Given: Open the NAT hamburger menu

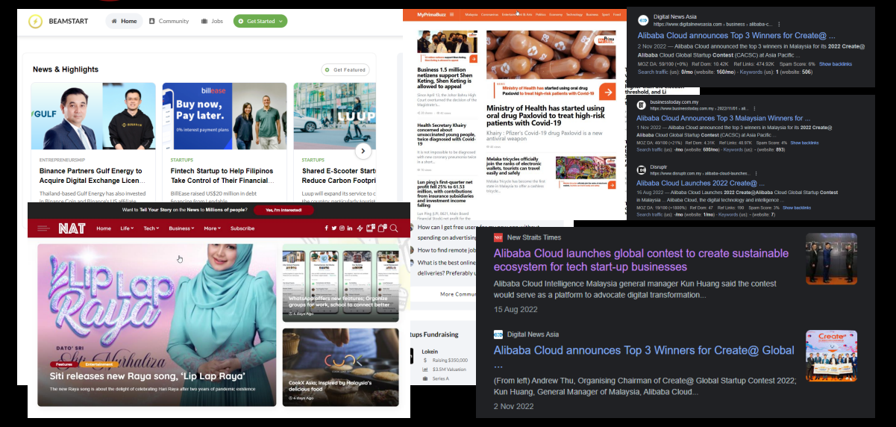Looking at the screenshot, I should pos(43,228).
